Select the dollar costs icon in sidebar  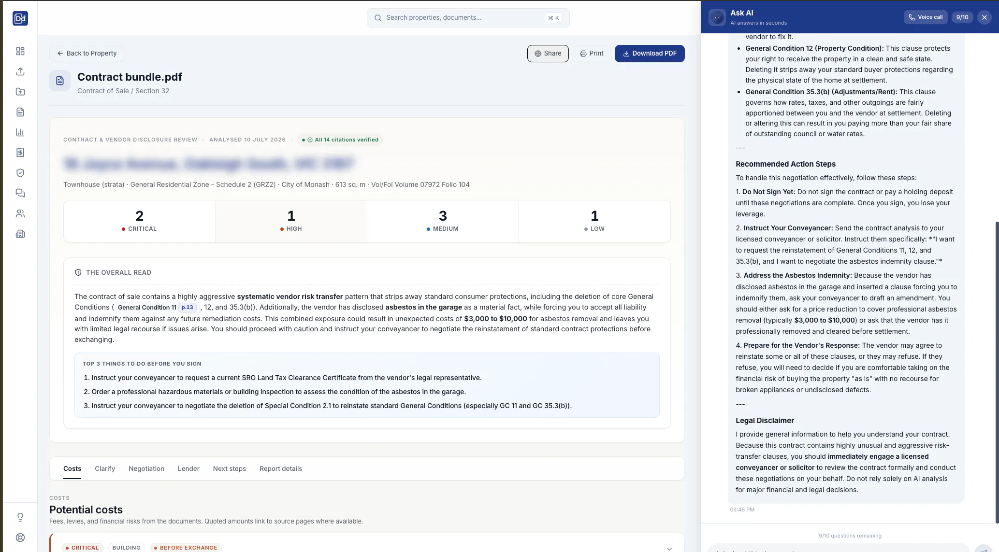click(20, 153)
